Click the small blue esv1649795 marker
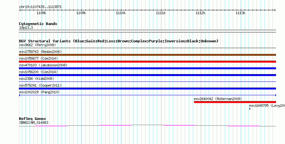The height and width of the screenshot is (144, 285). [250, 109]
